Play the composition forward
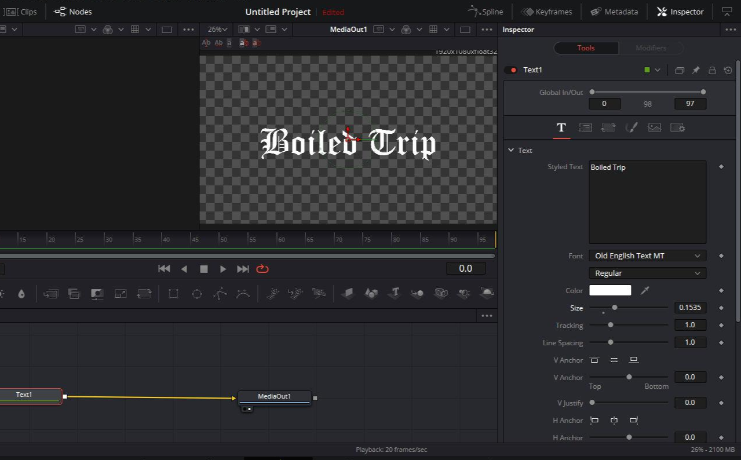The width and height of the screenshot is (741, 460). 223,269
